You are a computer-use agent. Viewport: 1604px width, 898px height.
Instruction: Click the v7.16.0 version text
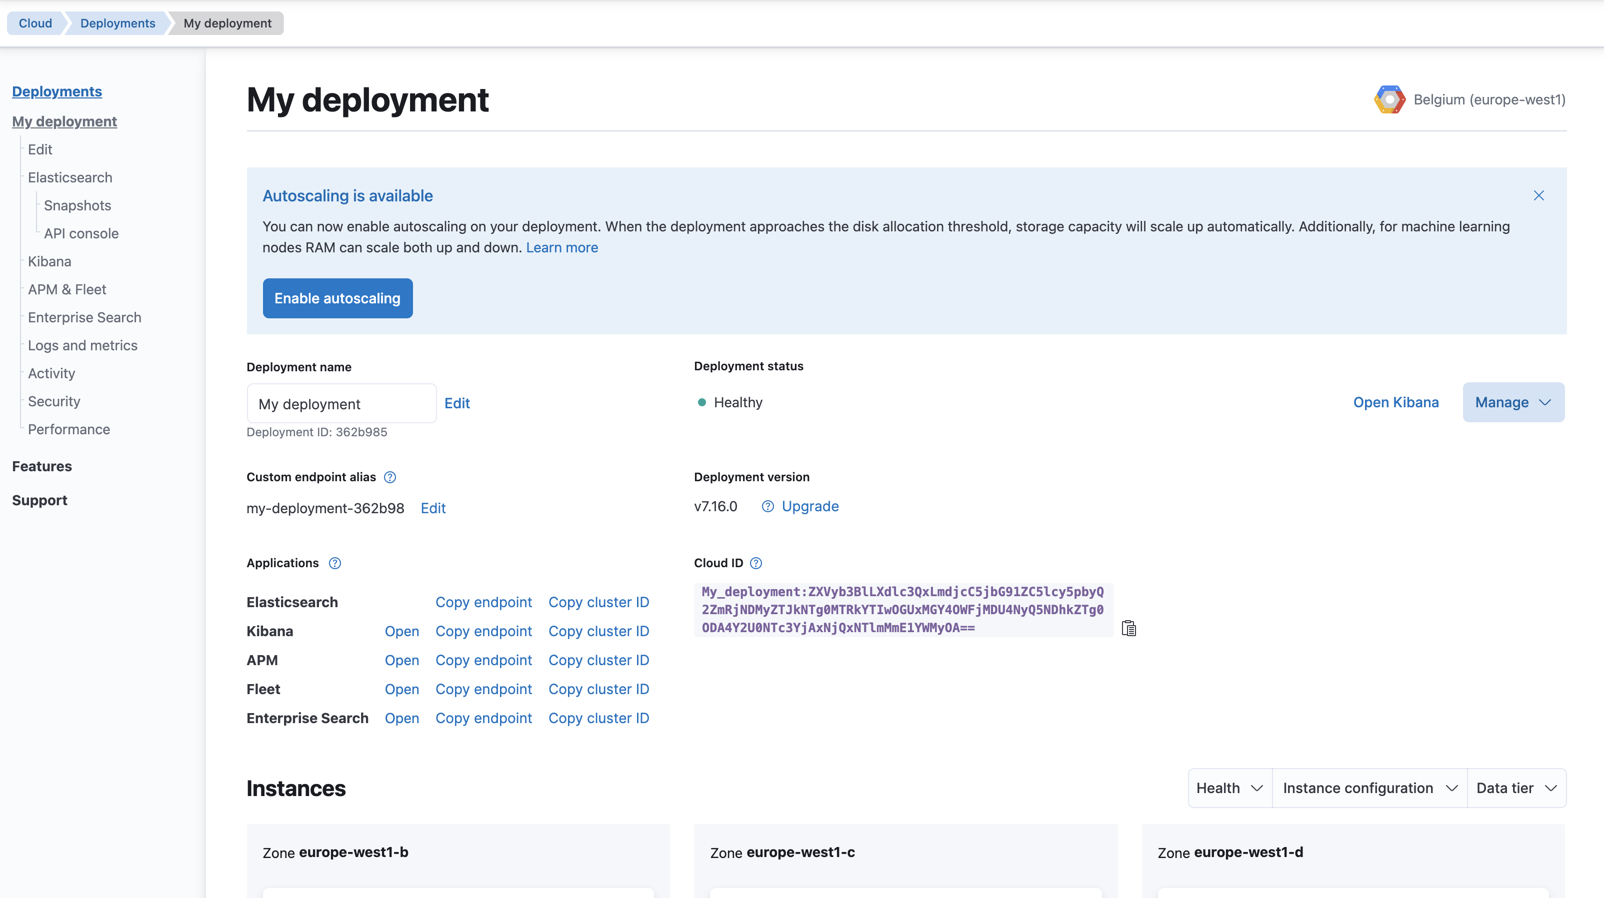pos(715,507)
